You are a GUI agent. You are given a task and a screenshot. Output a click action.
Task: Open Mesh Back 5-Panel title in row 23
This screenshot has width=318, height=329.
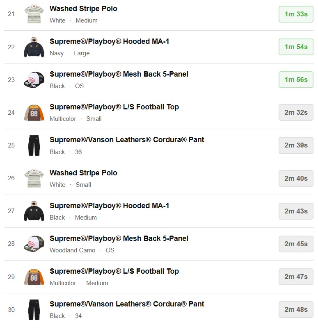click(x=119, y=74)
